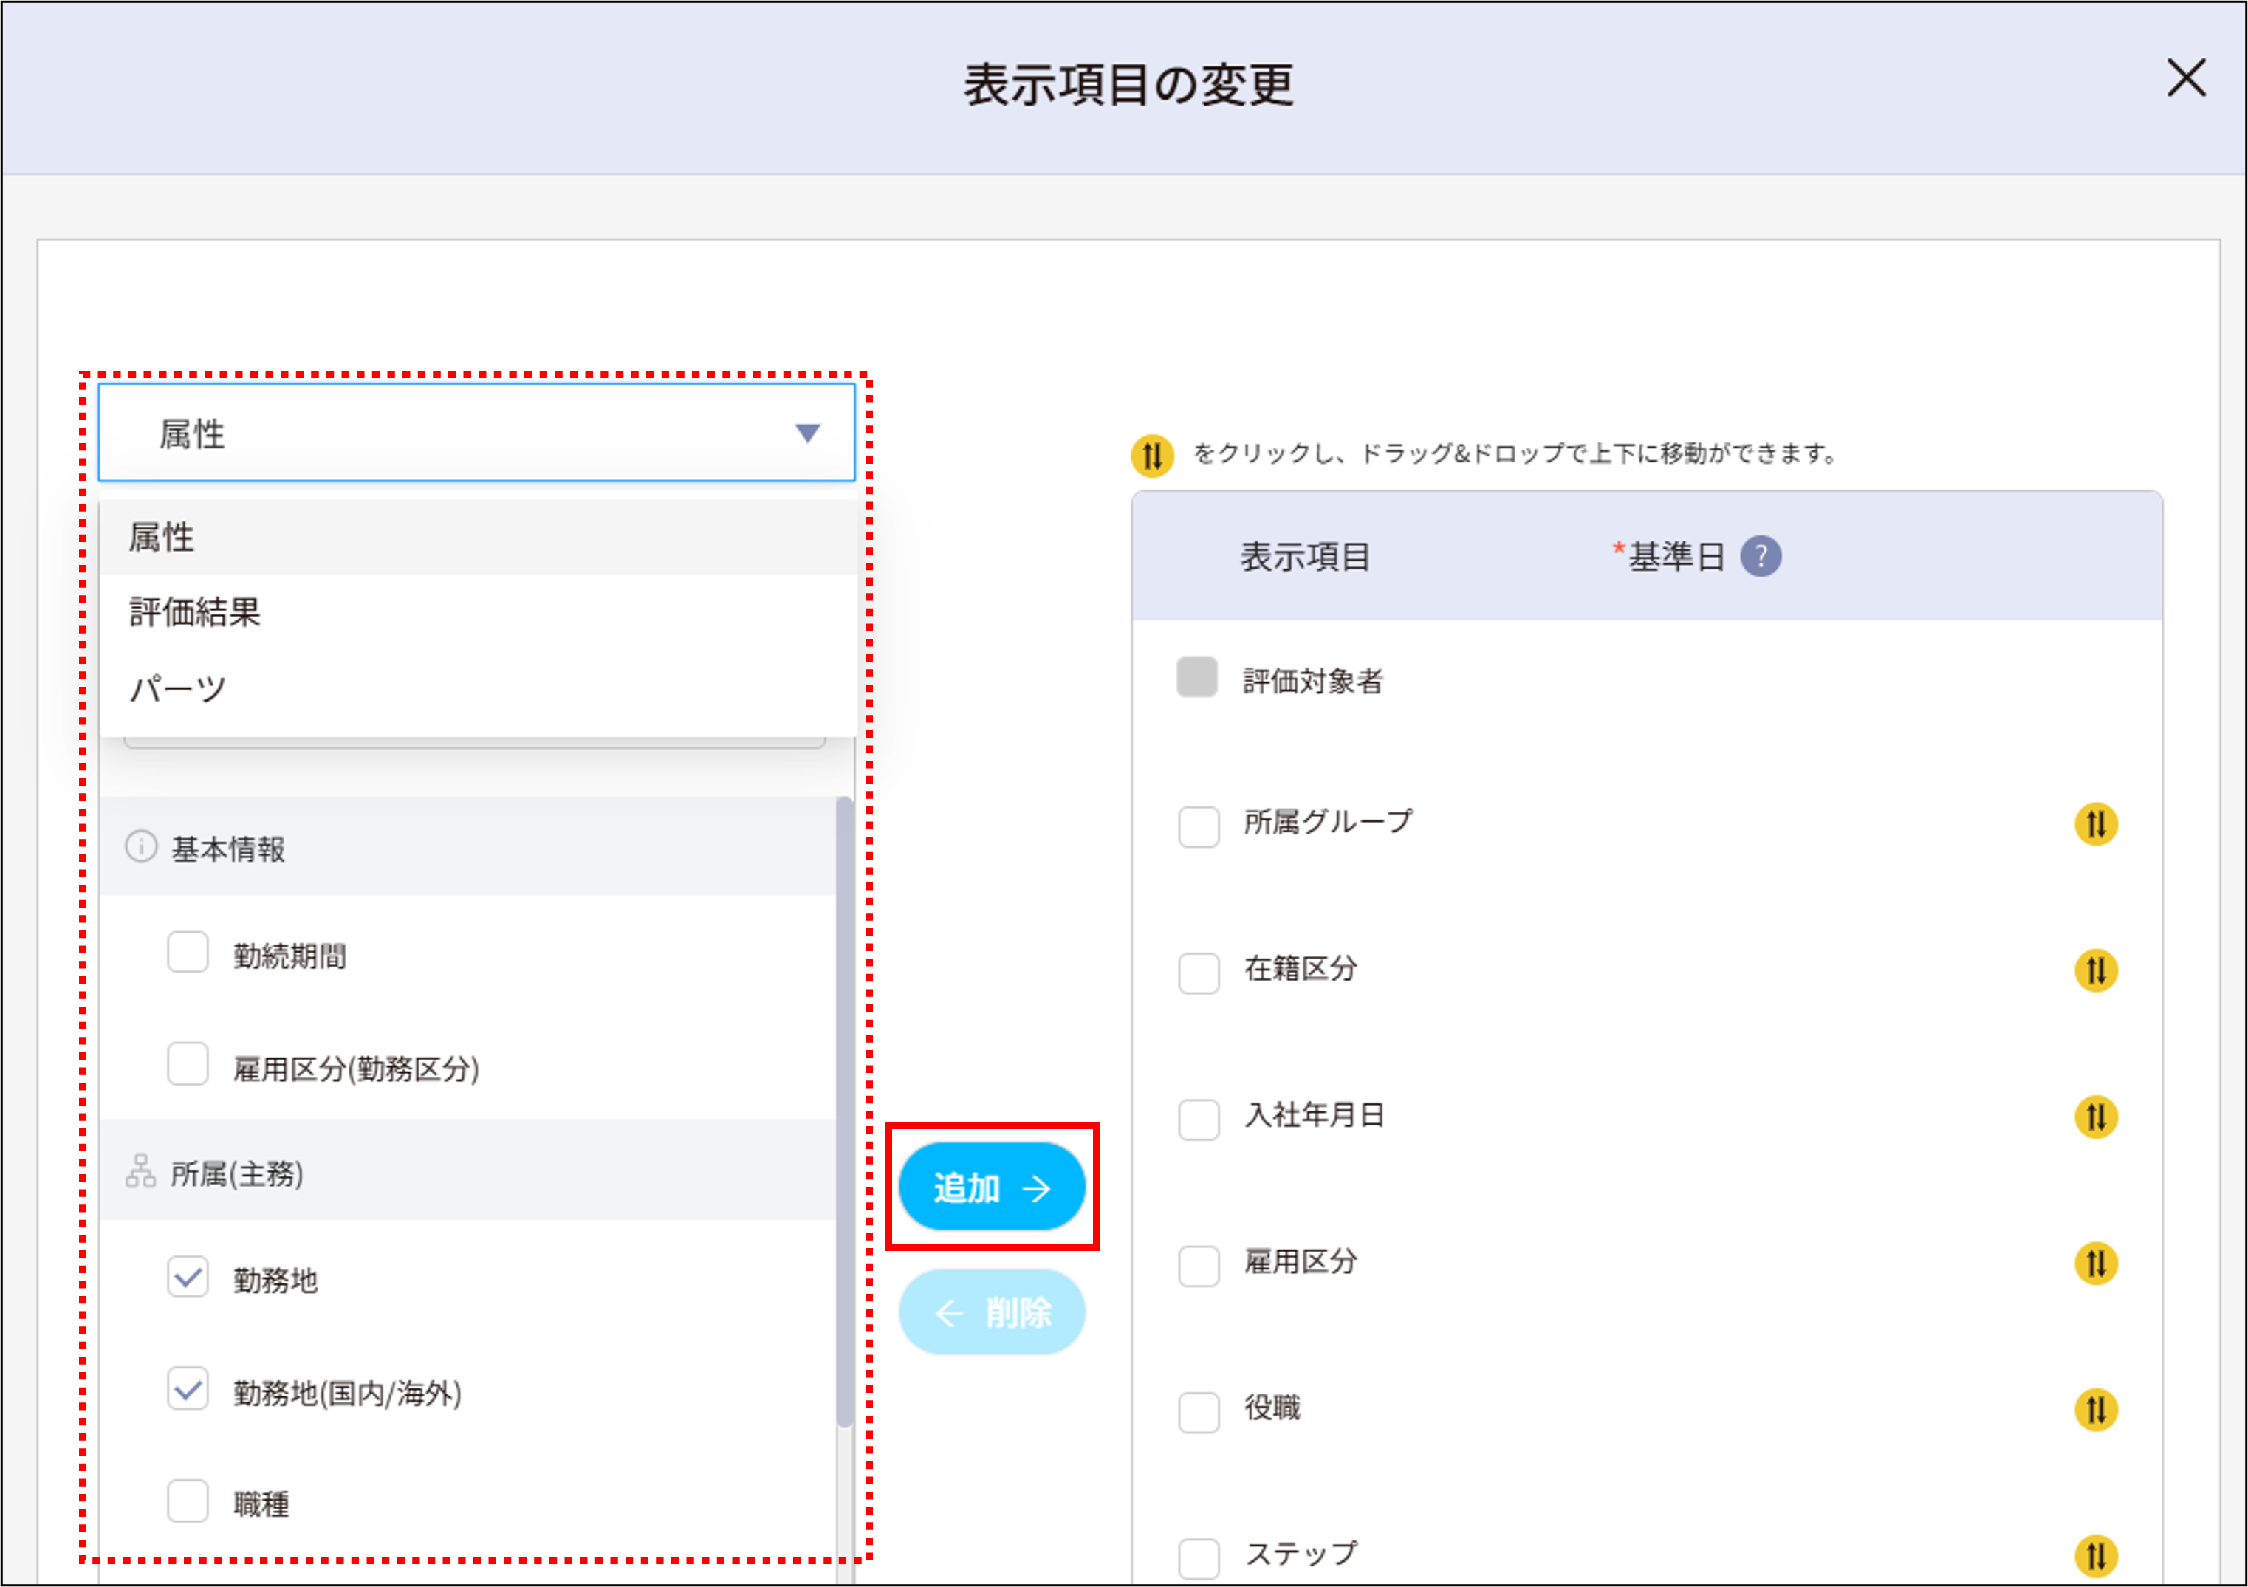
Task: Click the info icon beside 基本情報
Action: tap(141, 846)
